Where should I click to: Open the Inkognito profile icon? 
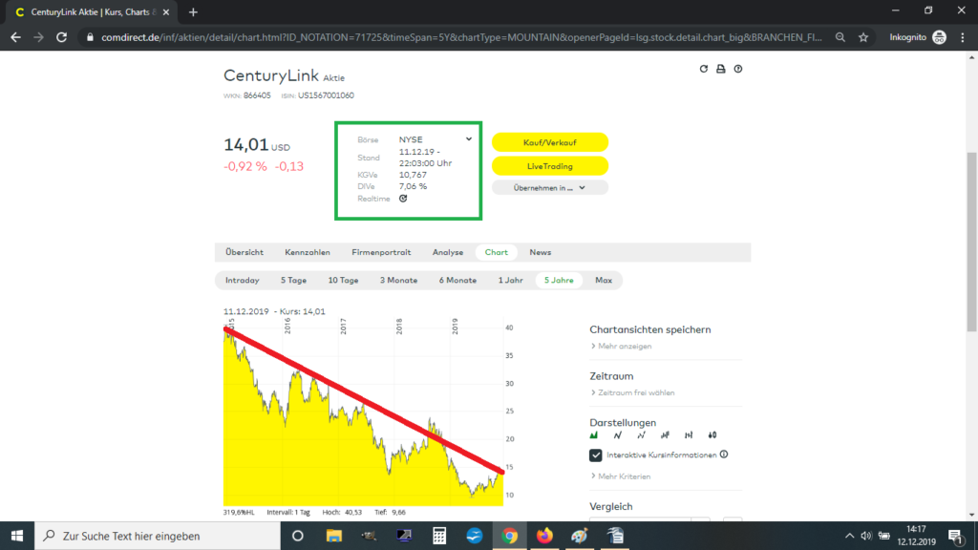tap(940, 37)
